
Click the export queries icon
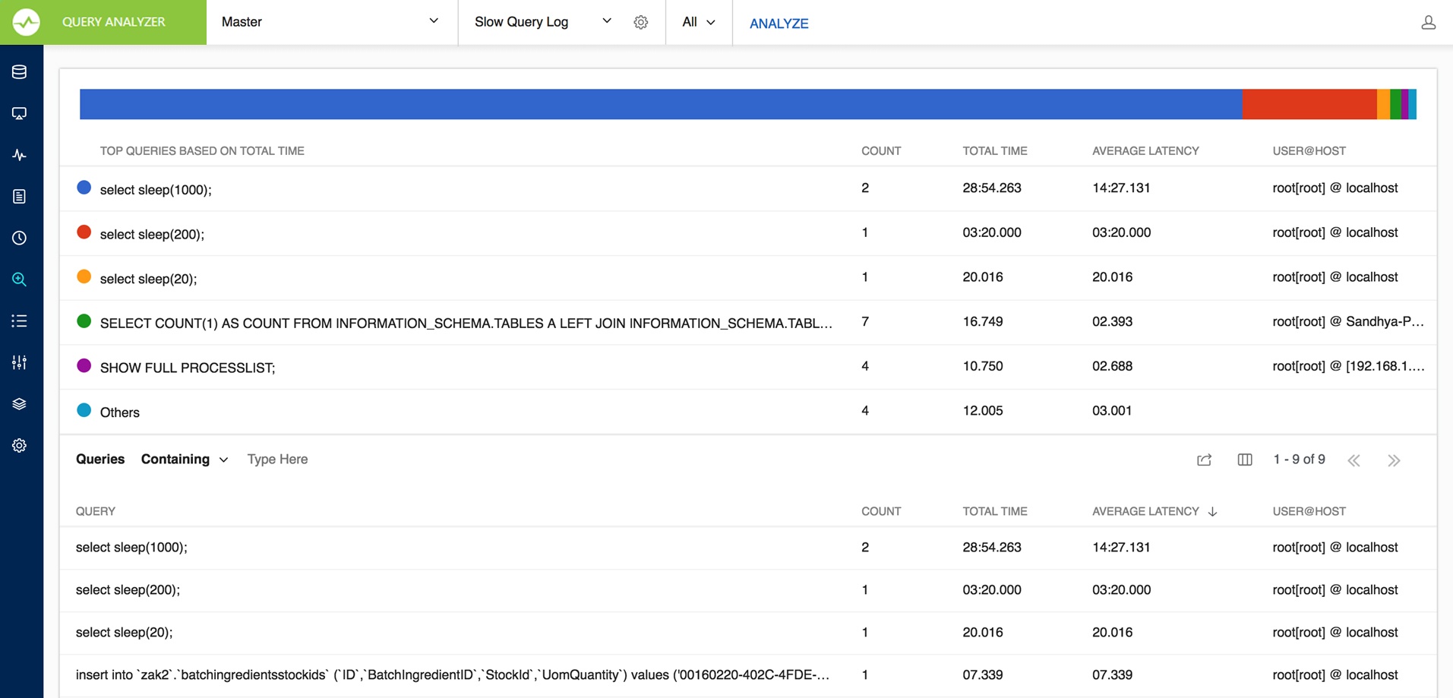1204,460
